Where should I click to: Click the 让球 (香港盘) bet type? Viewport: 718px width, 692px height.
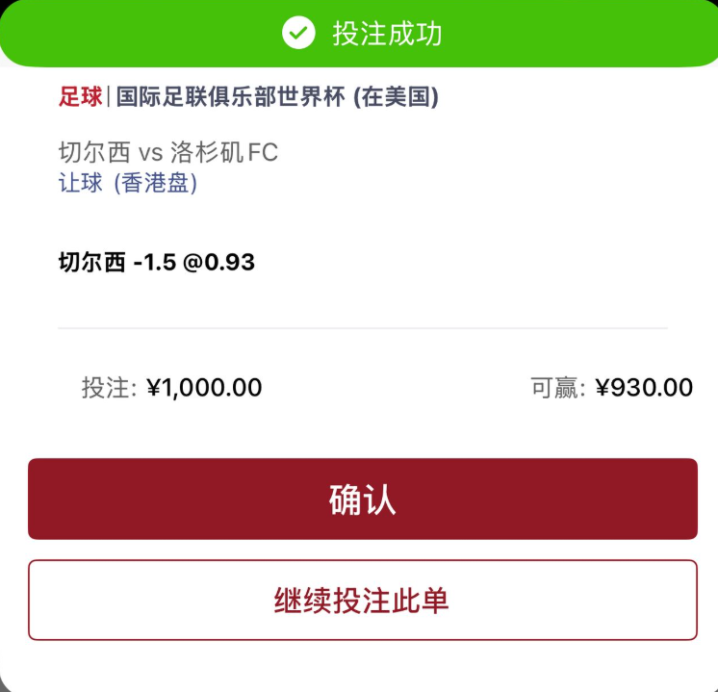[x=128, y=183]
